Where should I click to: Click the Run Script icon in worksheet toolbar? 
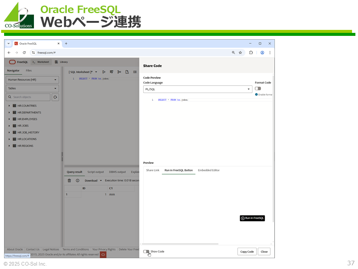(x=112, y=72)
